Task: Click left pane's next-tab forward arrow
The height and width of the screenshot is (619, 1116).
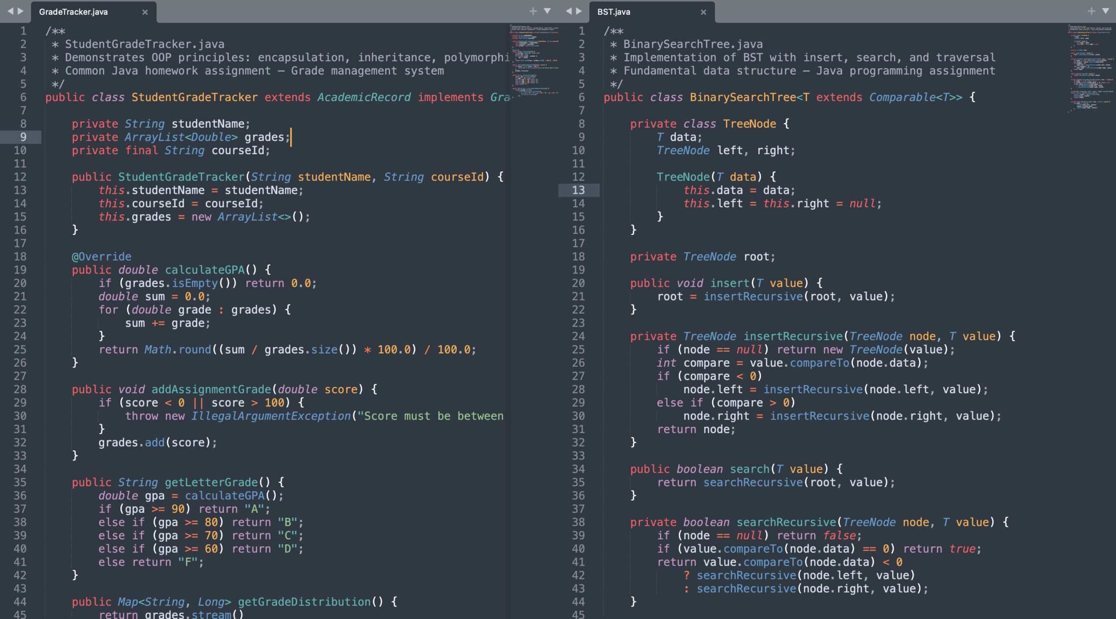Action: (20, 11)
